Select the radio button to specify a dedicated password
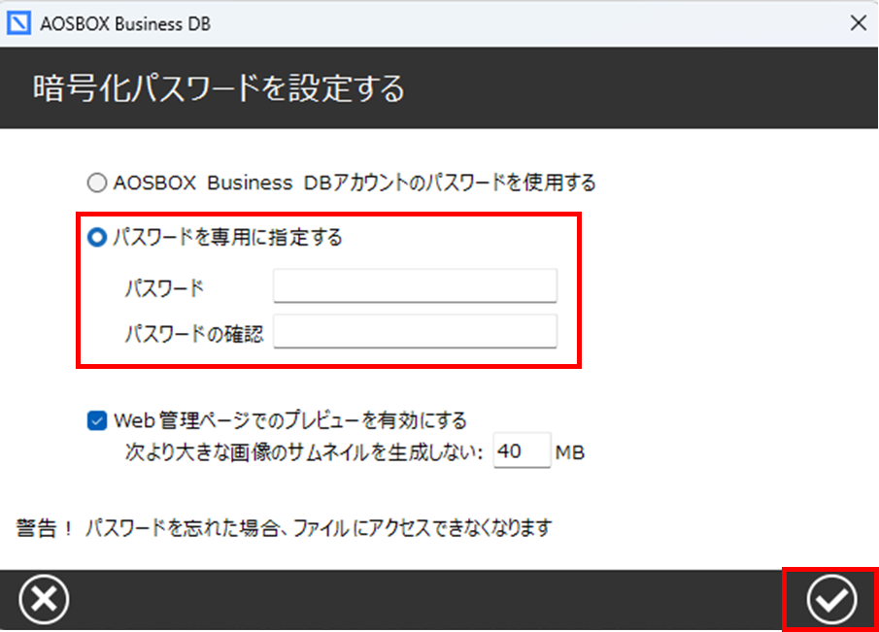This screenshot has height=632, width=879. click(x=97, y=238)
